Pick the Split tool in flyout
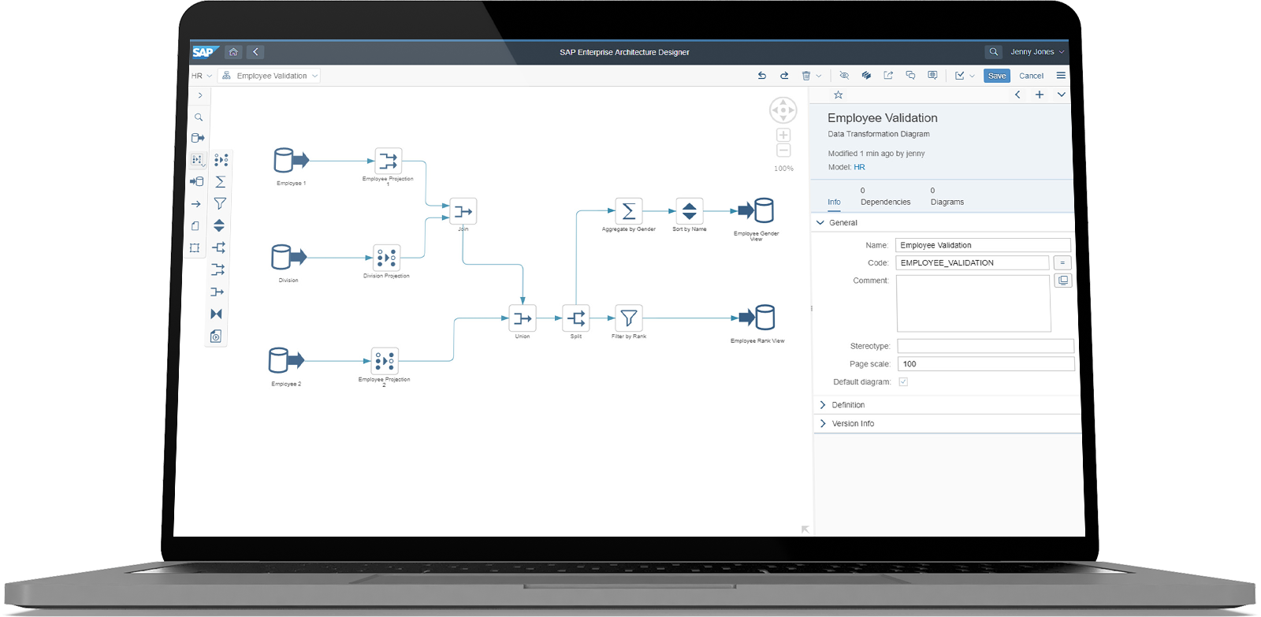The image size is (1261, 617). tap(219, 247)
